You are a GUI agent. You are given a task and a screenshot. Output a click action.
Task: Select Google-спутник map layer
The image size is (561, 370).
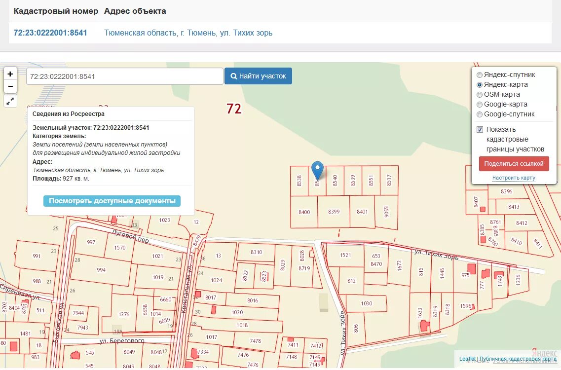480,114
